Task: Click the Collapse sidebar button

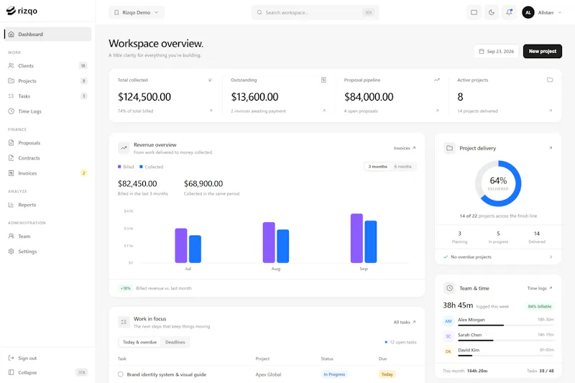Action: [47, 372]
